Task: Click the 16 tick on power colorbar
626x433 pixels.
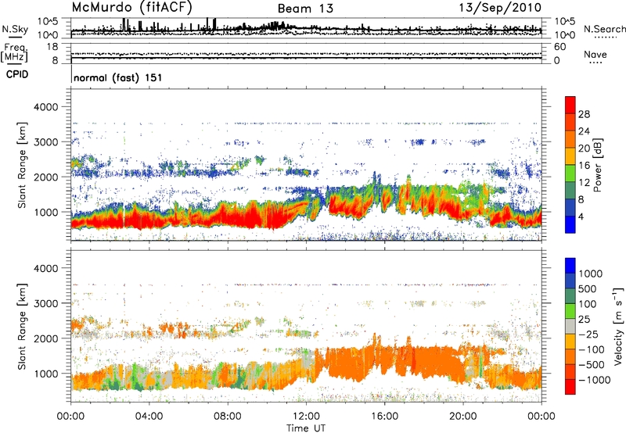Action: click(x=584, y=166)
